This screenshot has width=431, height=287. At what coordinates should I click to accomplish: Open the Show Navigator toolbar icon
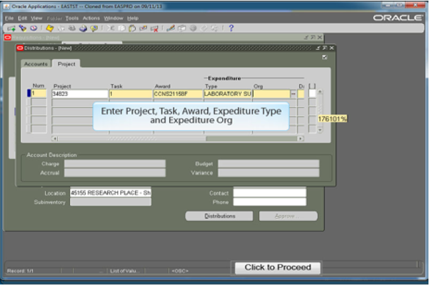click(x=33, y=28)
